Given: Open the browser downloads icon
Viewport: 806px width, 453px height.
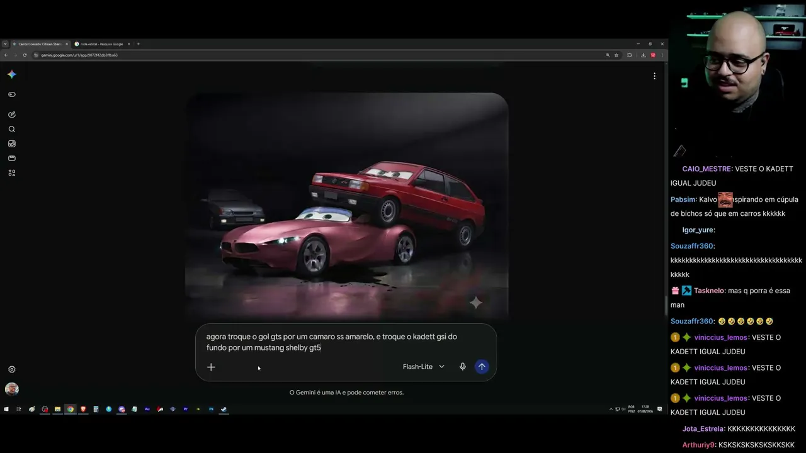Looking at the screenshot, I should point(643,55).
